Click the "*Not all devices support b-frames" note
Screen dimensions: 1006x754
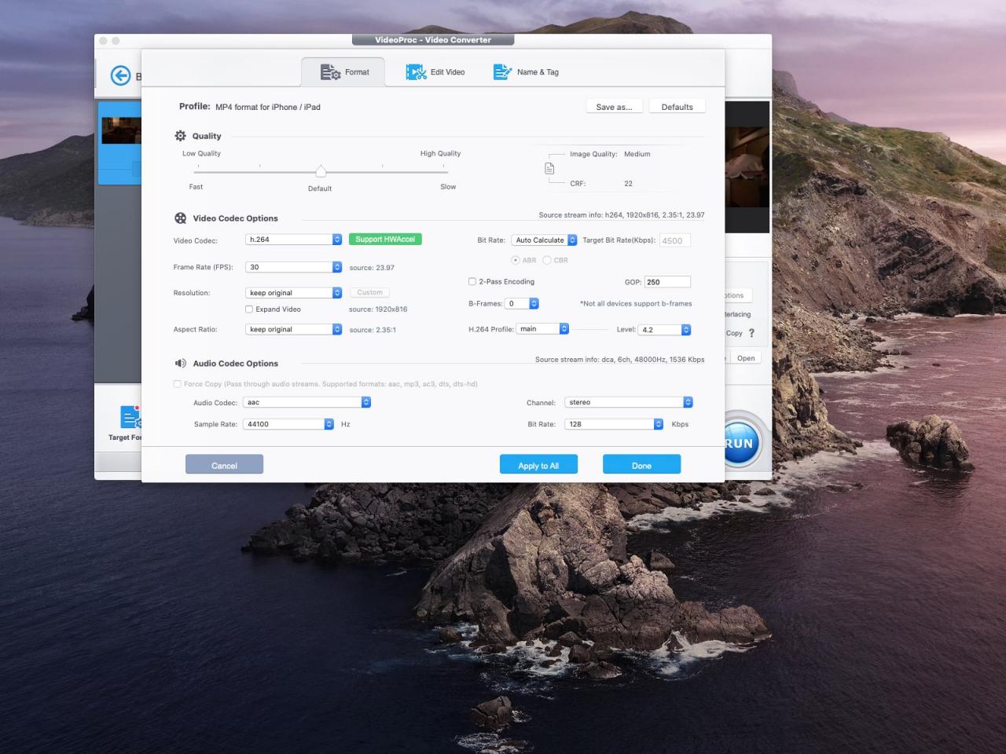(x=636, y=303)
